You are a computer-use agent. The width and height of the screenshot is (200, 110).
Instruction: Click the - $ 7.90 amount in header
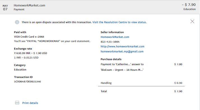click(189, 5)
